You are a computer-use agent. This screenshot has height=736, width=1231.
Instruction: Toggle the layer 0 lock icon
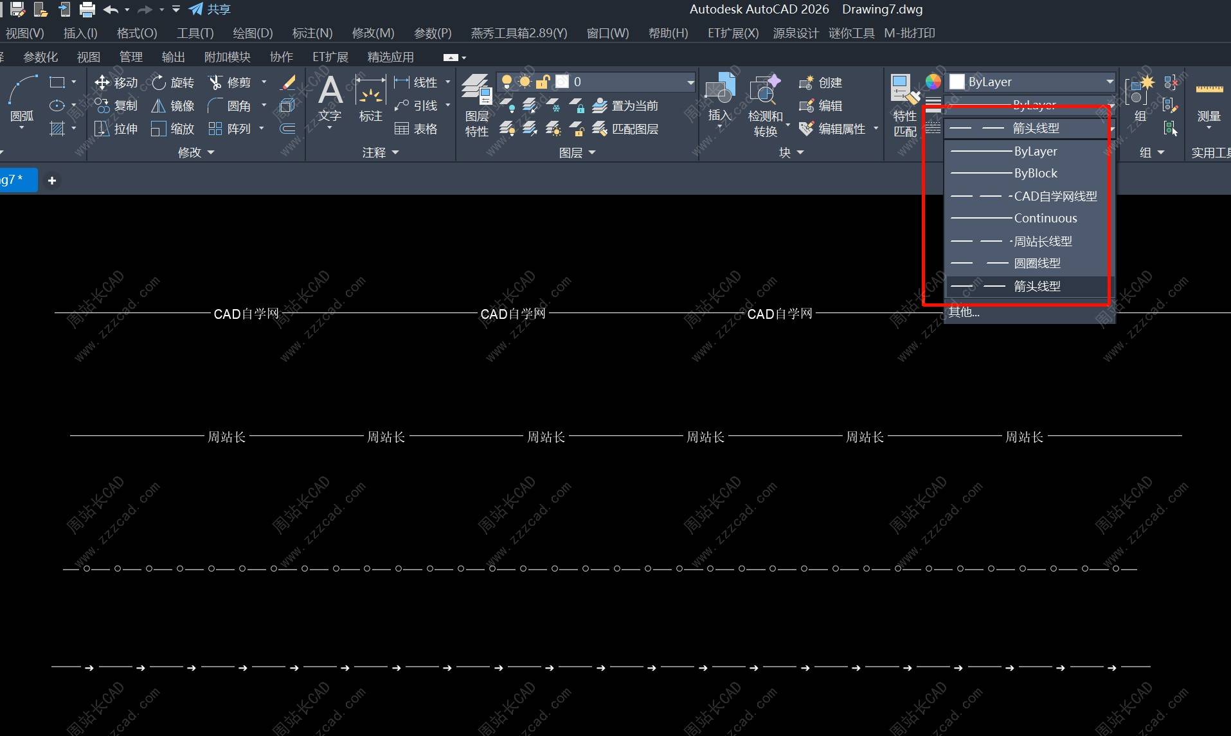pos(543,82)
